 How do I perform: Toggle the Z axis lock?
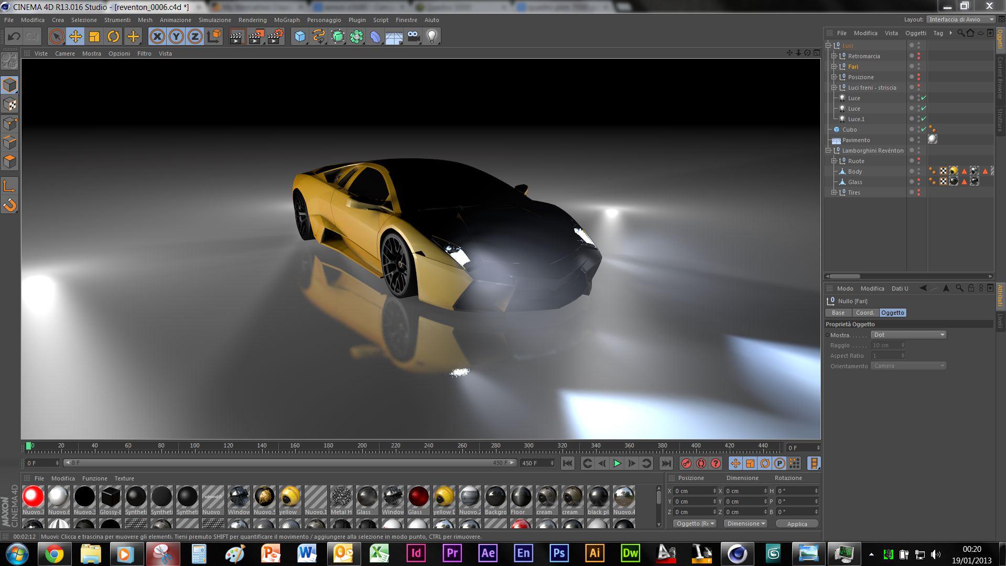point(194,36)
